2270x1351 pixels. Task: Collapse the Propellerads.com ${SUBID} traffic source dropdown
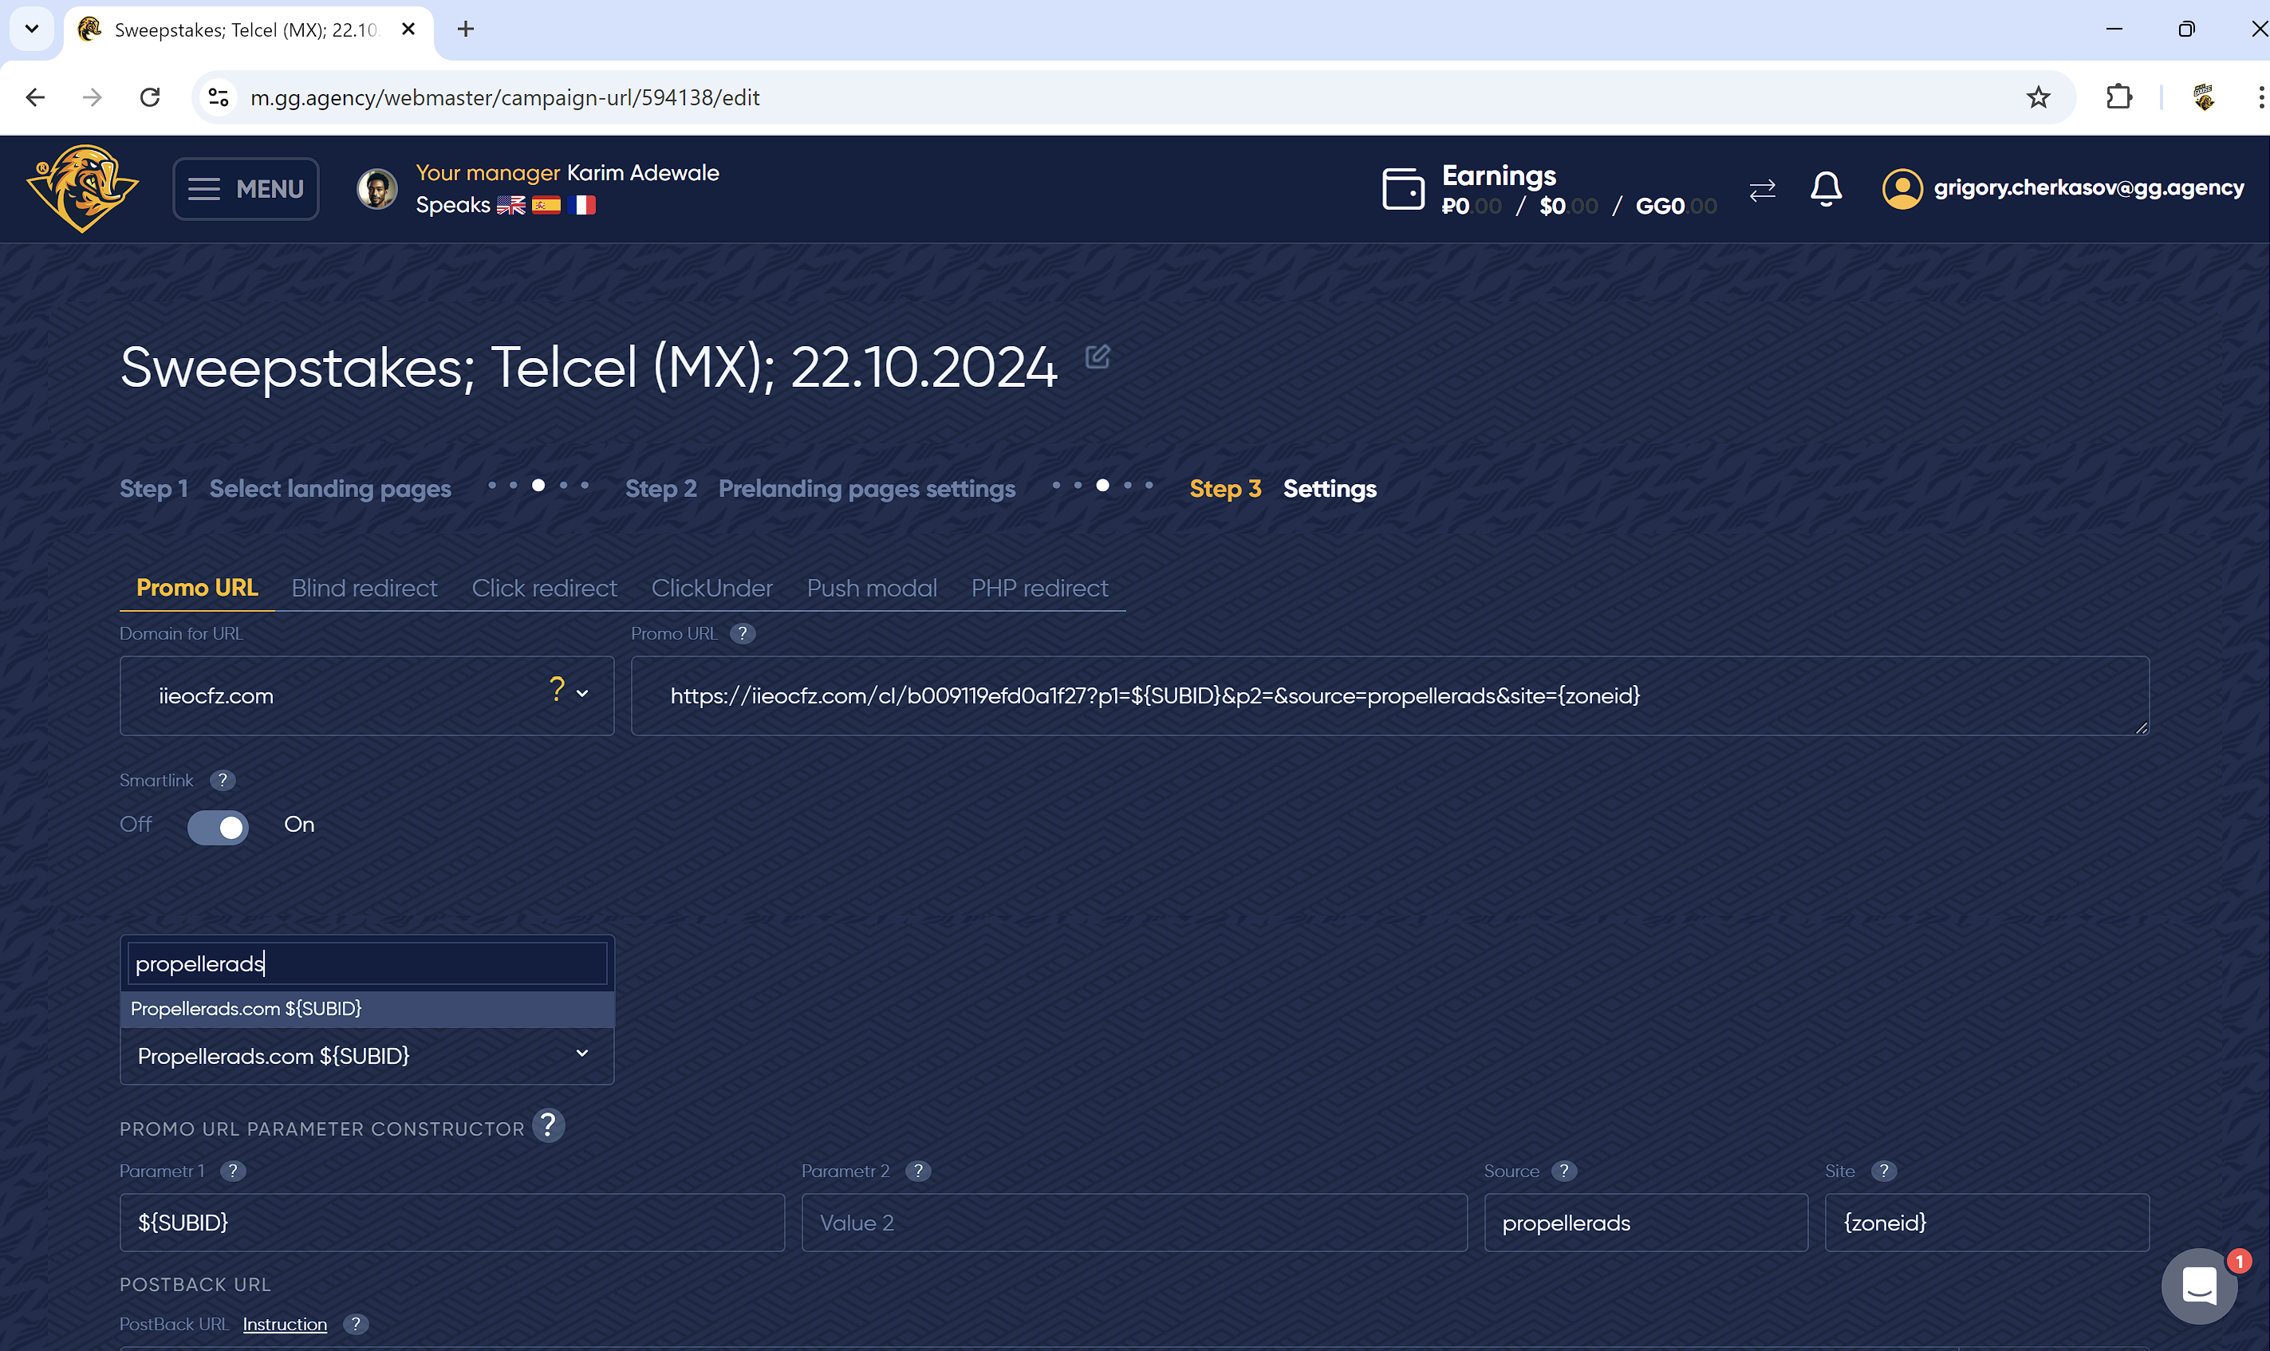tap(367, 1056)
